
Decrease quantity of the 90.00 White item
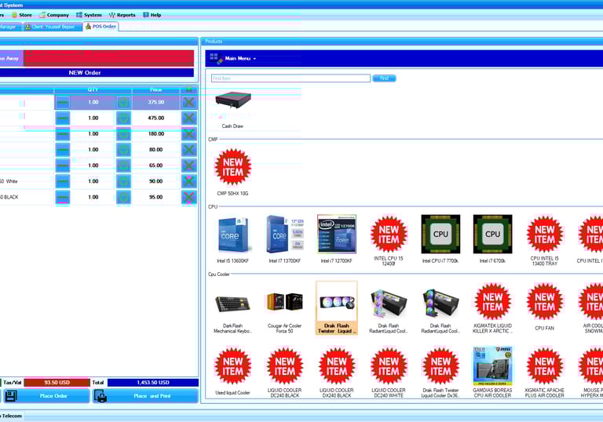click(62, 181)
